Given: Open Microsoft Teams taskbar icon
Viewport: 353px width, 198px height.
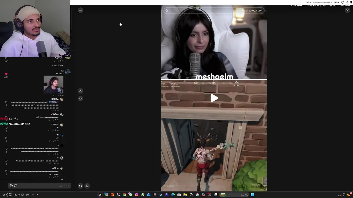Looking at the screenshot, I should (x=167, y=195).
